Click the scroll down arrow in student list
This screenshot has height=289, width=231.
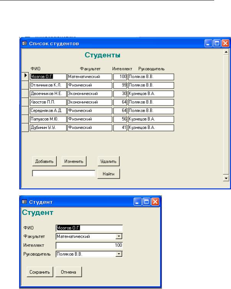point(226,178)
